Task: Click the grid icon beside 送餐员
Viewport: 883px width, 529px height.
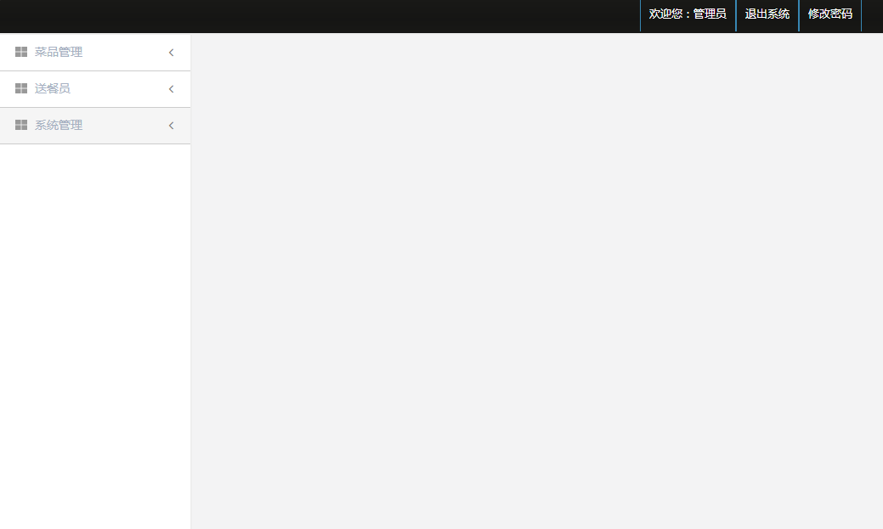Action: coord(21,88)
